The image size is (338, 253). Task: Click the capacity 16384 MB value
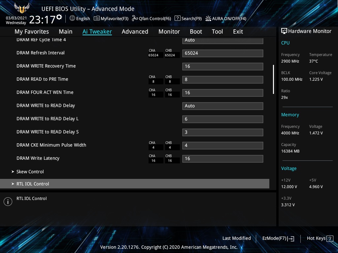[x=290, y=151]
